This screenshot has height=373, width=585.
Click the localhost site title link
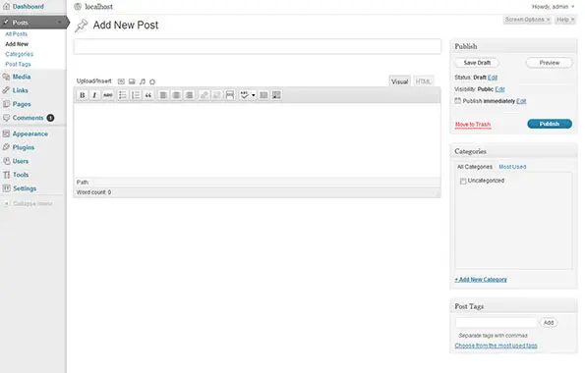(x=99, y=7)
